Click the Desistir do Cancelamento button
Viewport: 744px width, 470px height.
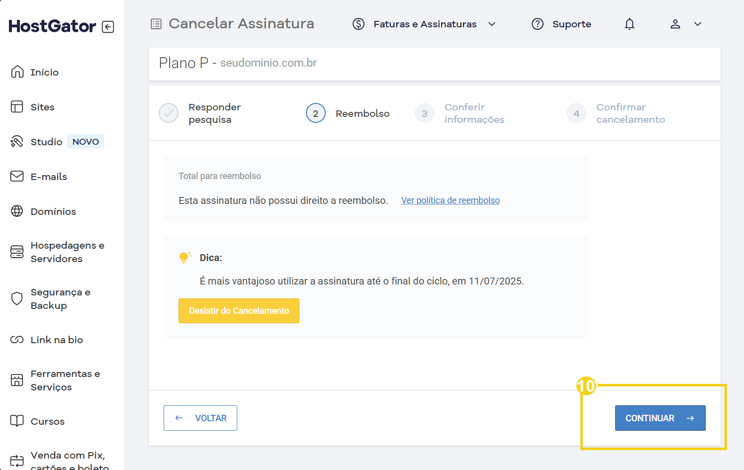(x=239, y=310)
